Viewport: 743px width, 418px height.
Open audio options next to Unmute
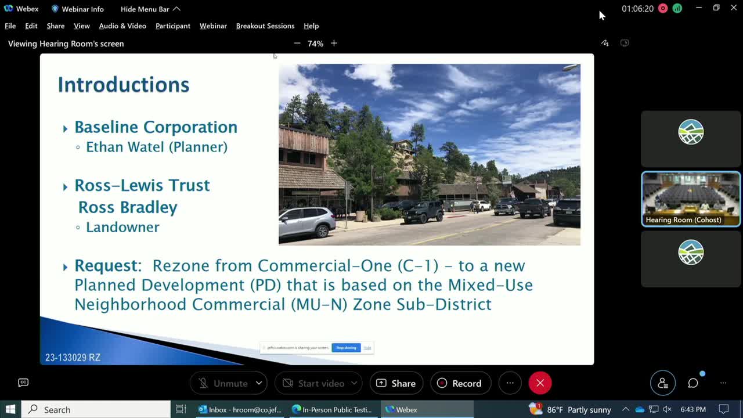click(259, 383)
